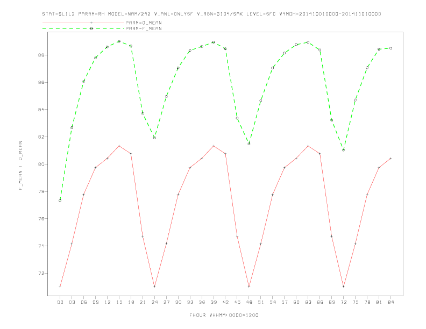Click the green F_MEAN circle marker at hour 00
The width and height of the screenshot is (426, 329).
tap(60, 201)
